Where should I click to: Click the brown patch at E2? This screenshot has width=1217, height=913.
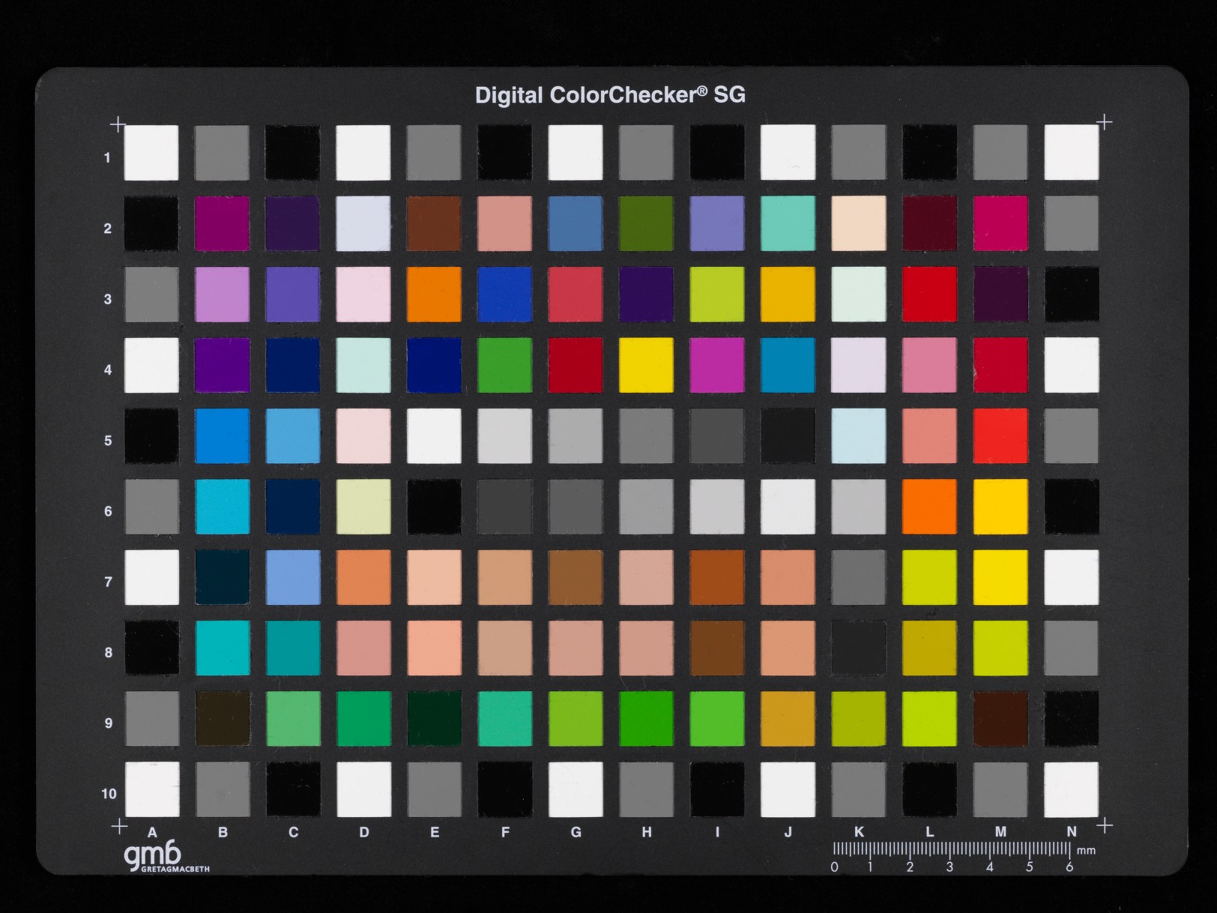(434, 223)
